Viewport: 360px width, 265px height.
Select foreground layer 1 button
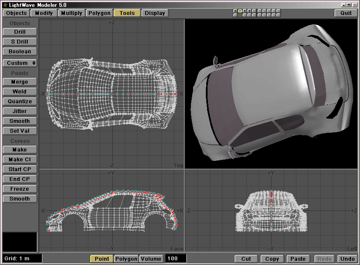pos(235,11)
